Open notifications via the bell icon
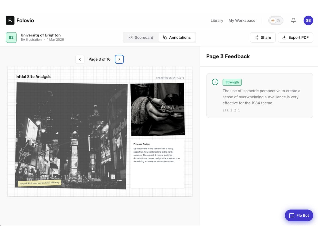Screen dimensions: 318x238 (x=293, y=20)
